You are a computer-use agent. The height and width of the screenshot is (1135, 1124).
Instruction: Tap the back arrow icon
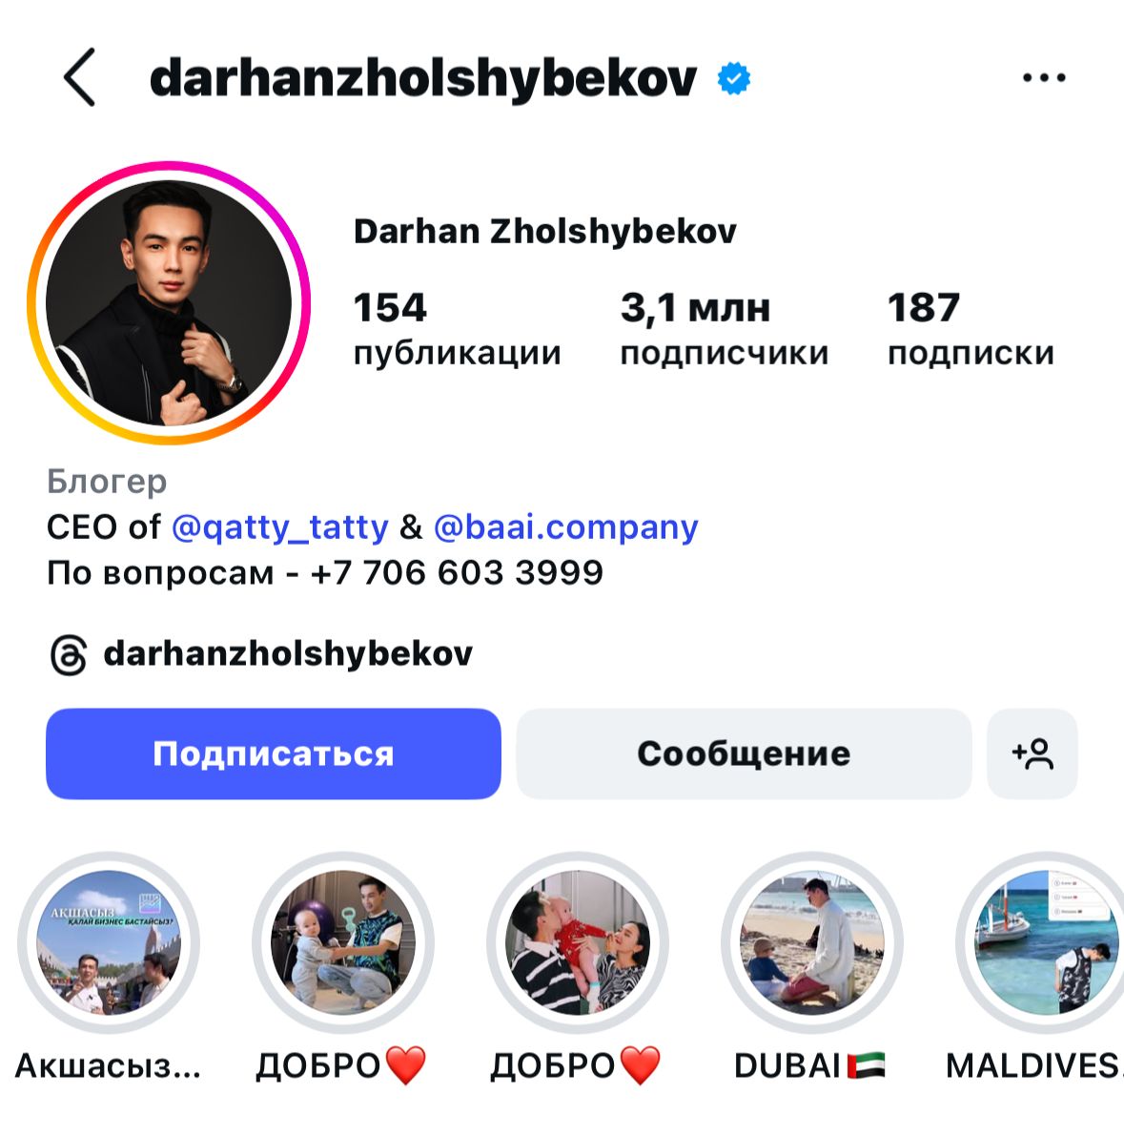pos(79,77)
